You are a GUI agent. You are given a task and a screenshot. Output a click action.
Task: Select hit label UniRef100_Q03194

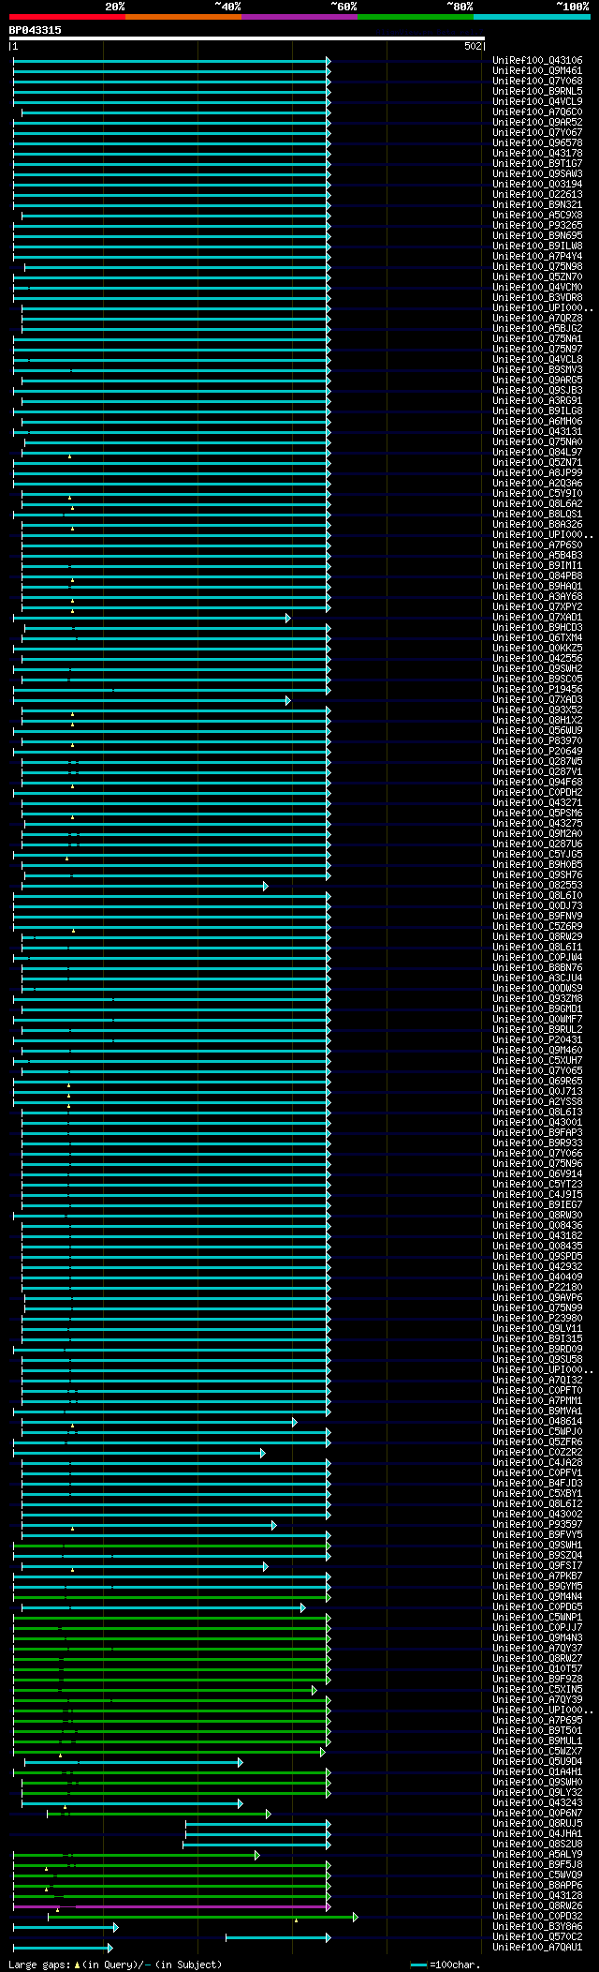point(537,185)
